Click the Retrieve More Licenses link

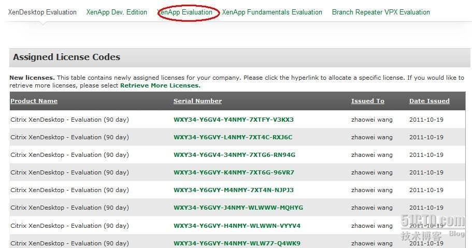point(160,85)
